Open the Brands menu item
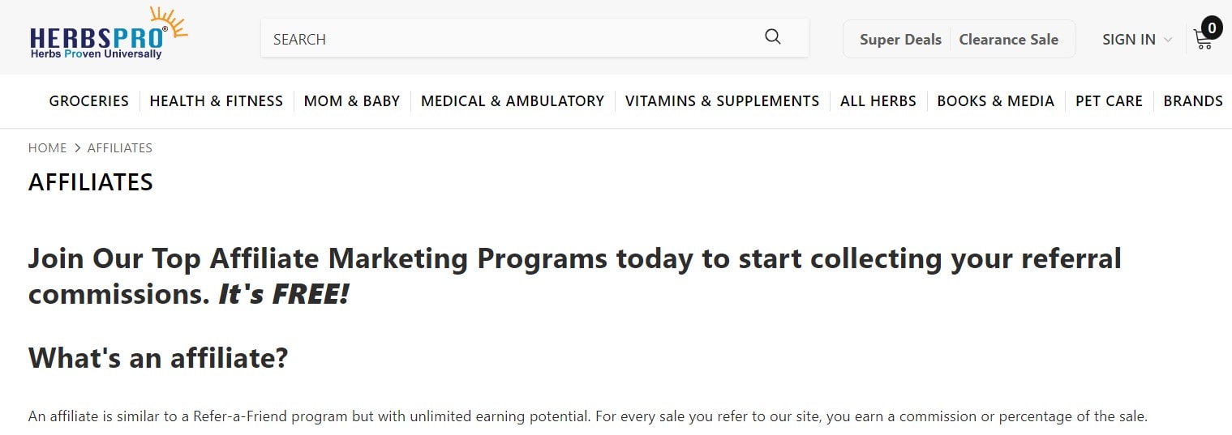 click(x=1193, y=101)
